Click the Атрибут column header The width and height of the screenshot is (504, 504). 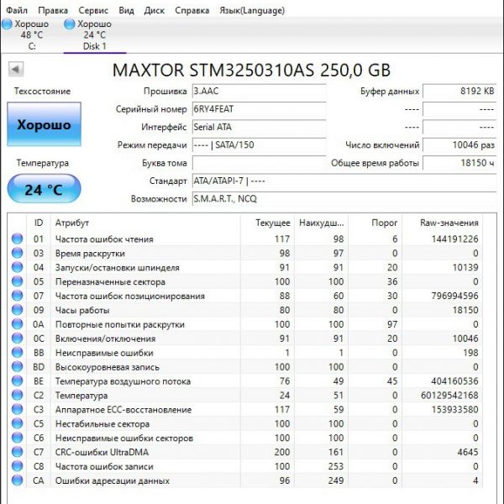(x=145, y=223)
